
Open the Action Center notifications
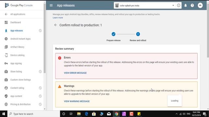pyautogui.click(x=205, y=114)
